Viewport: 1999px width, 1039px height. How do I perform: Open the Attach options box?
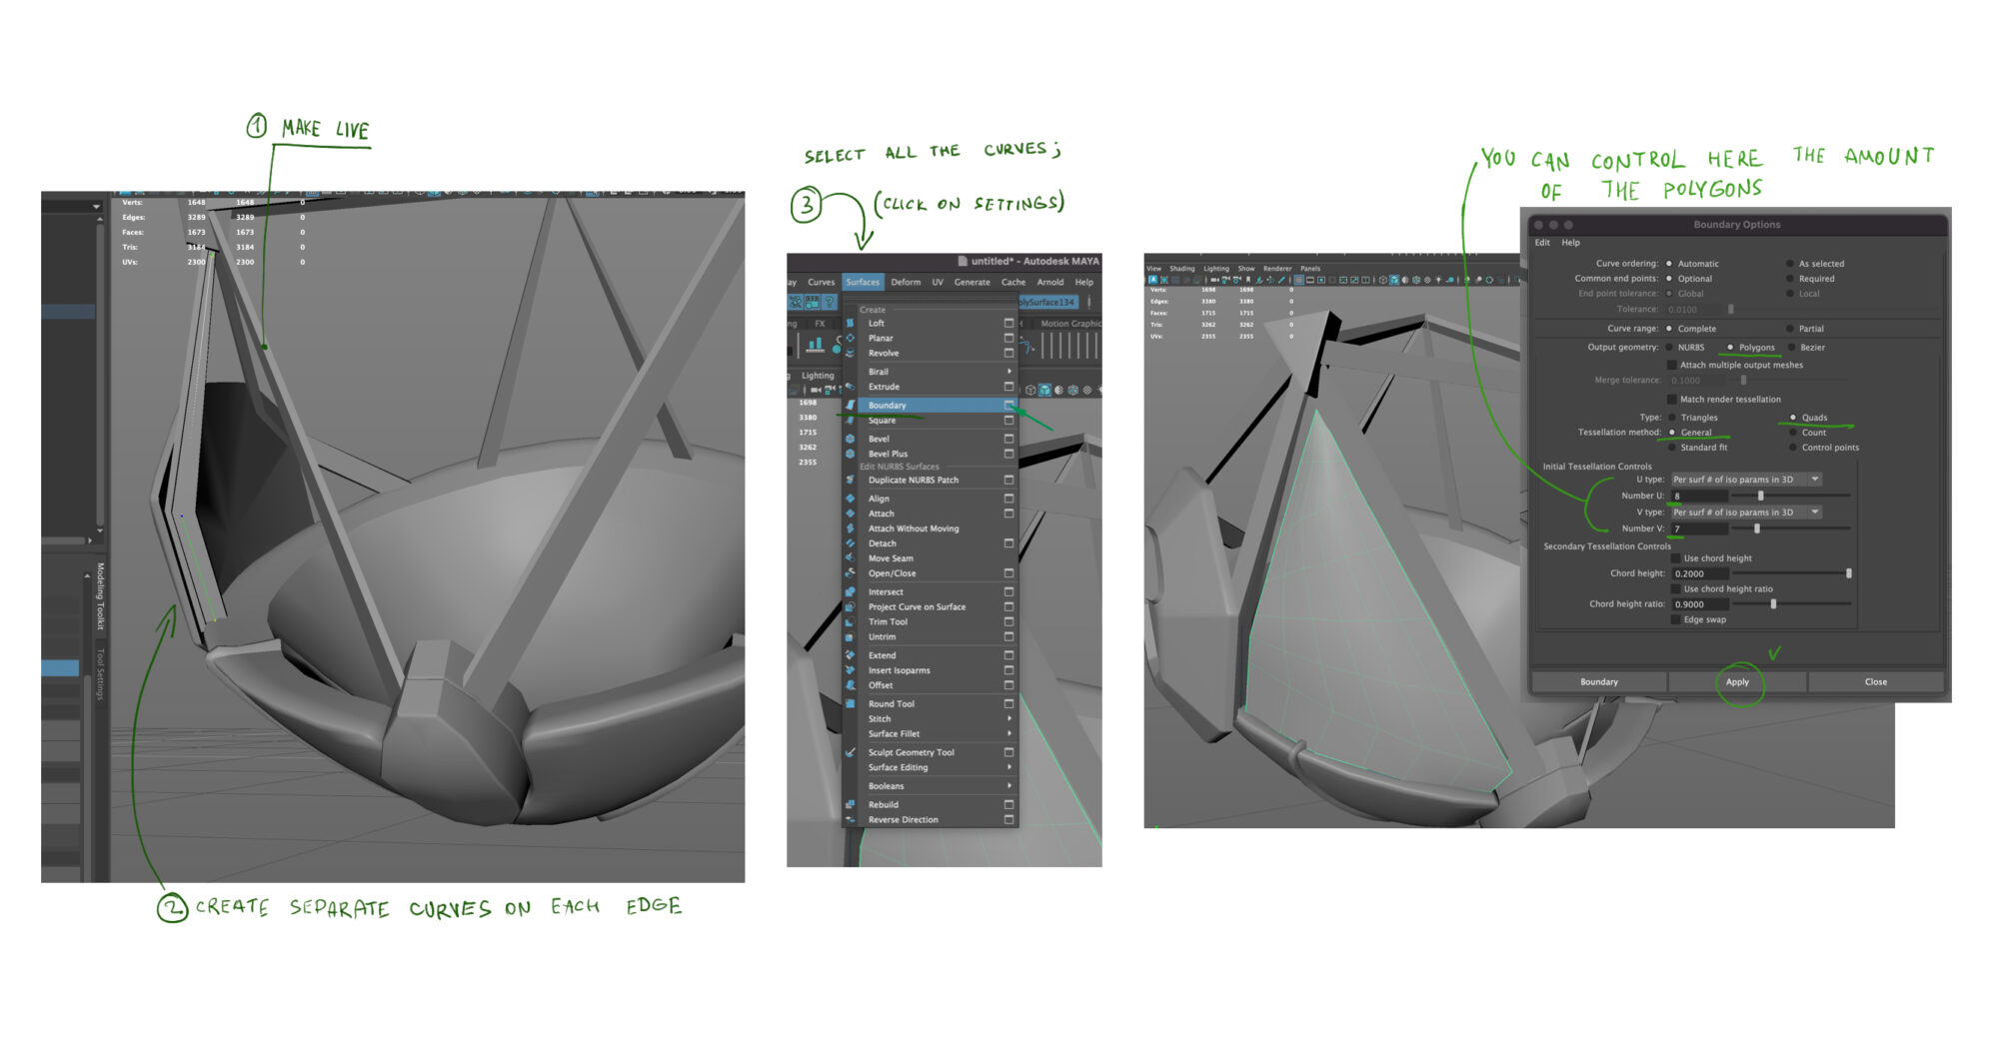coord(1008,514)
